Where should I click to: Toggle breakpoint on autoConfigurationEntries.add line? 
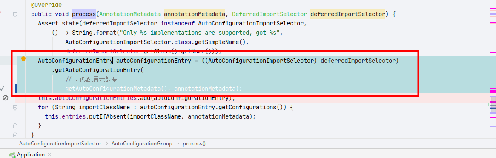[x=5, y=98]
